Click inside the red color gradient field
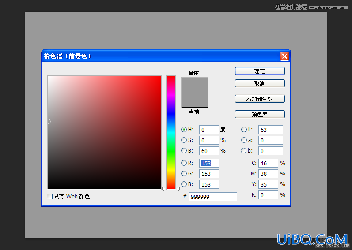 pos(104,133)
